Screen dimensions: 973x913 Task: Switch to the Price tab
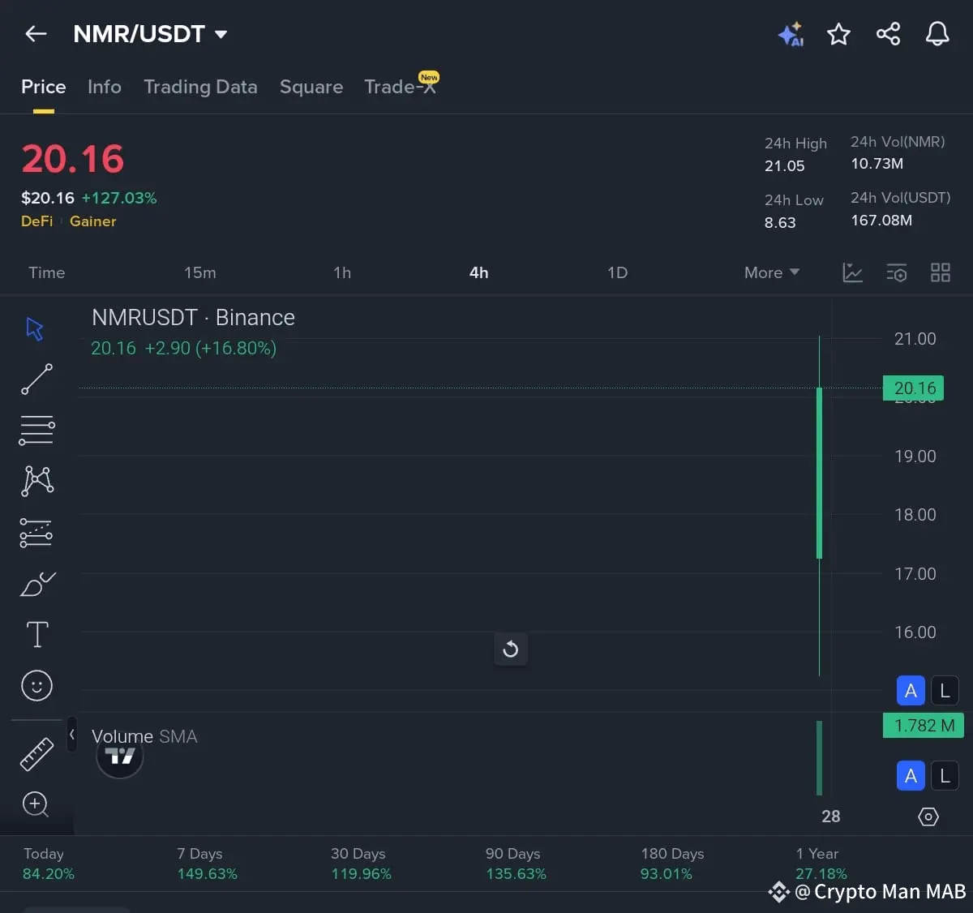44,87
